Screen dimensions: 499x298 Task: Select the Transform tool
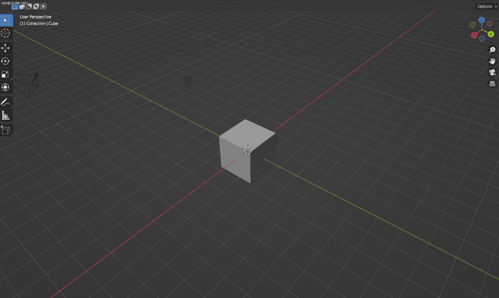click(x=6, y=87)
